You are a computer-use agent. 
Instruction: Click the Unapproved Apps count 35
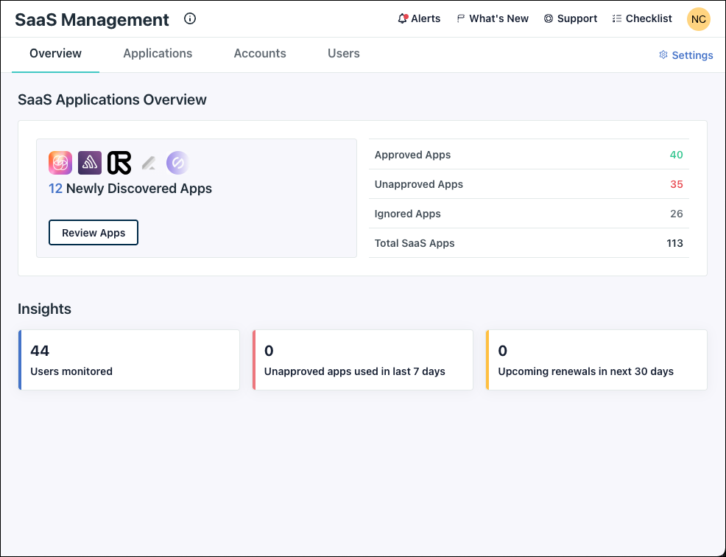point(677,184)
